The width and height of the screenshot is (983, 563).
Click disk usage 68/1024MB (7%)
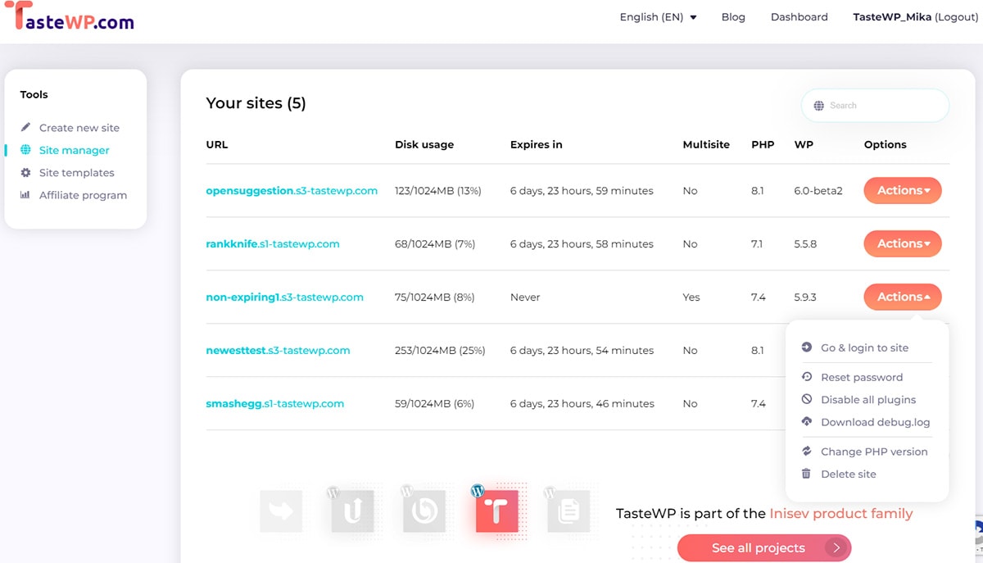tap(435, 244)
